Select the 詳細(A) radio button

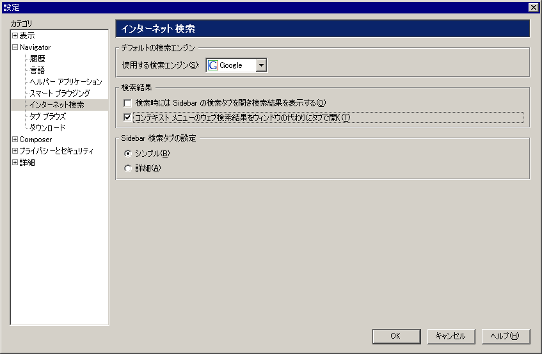pos(128,168)
